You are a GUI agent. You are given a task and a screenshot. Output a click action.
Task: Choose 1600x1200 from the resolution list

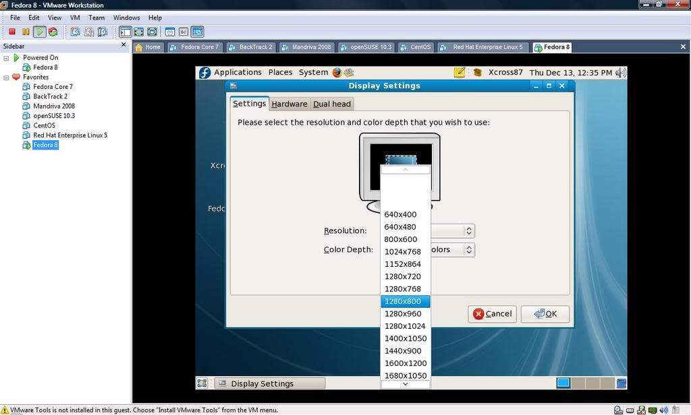tap(406, 363)
